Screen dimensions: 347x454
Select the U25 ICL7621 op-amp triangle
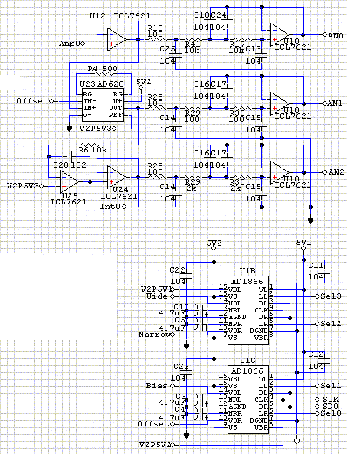pos(69,182)
